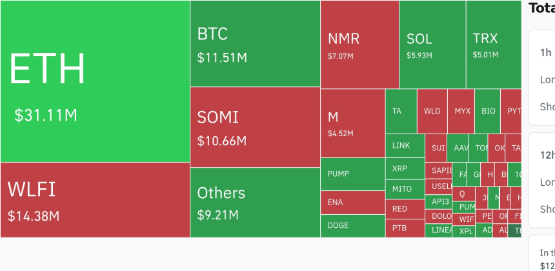
Task: Select the red WLFI $14.38M tile
Action: 95,199
